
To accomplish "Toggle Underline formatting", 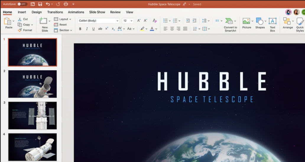I will click(93, 29).
